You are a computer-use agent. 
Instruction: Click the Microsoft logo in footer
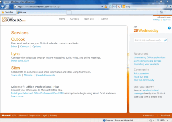click(x=6, y=115)
